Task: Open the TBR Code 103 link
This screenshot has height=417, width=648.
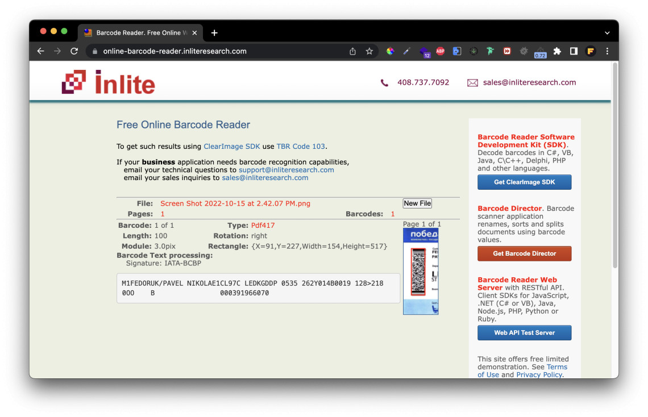Action: click(301, 147)
